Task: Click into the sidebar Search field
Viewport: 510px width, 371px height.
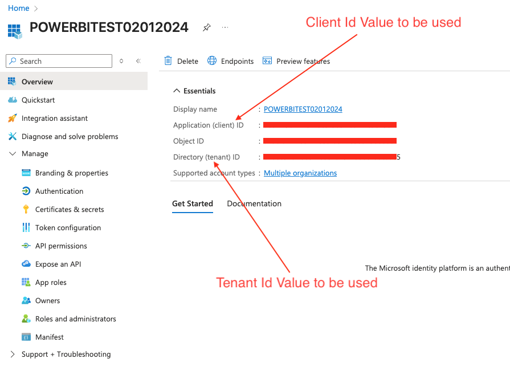Action: coord(59,61)
